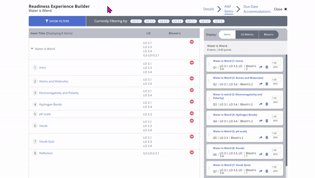Open the Intro item link

pyautogui.click(x=43, y=67)
